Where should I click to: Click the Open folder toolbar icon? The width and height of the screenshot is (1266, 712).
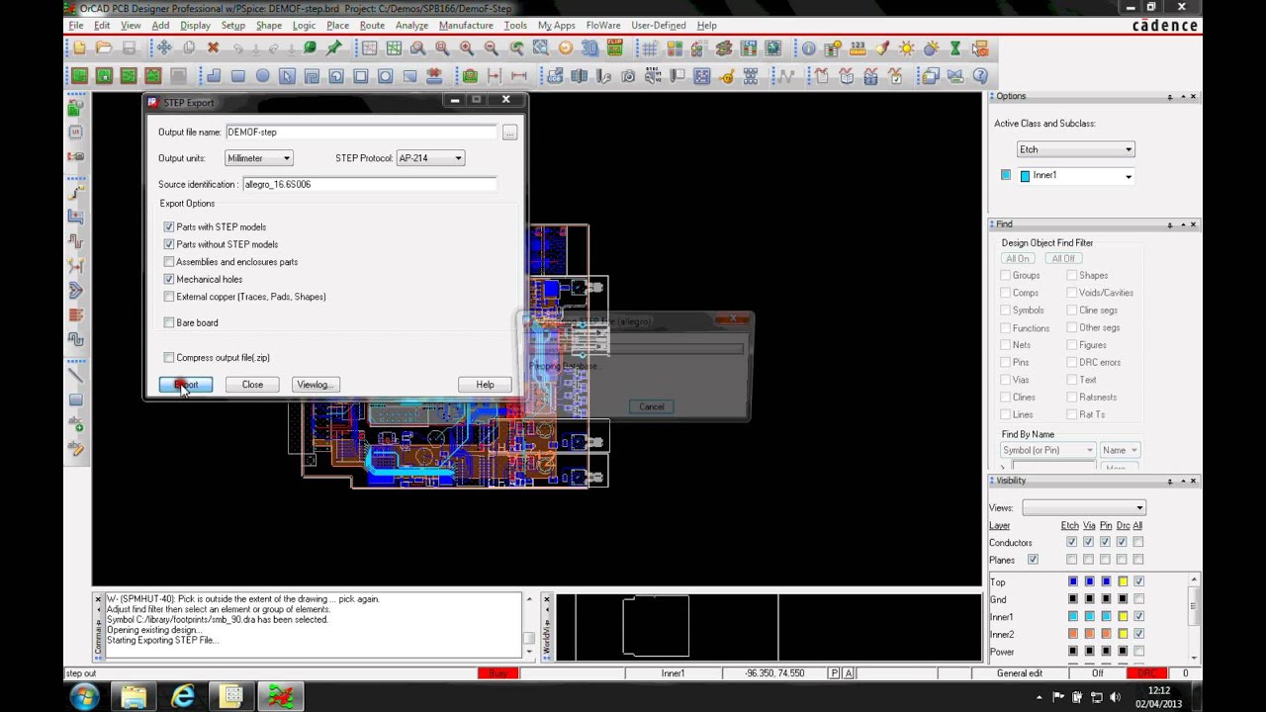[104, 47]
